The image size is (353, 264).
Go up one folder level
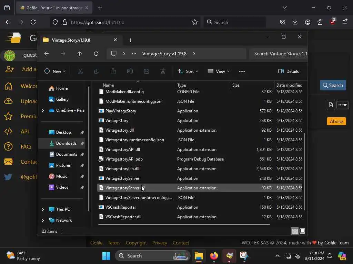(x=80, y=54)
